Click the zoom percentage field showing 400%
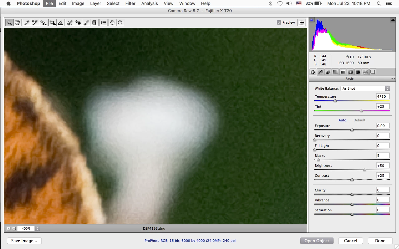 coord(26,228)
